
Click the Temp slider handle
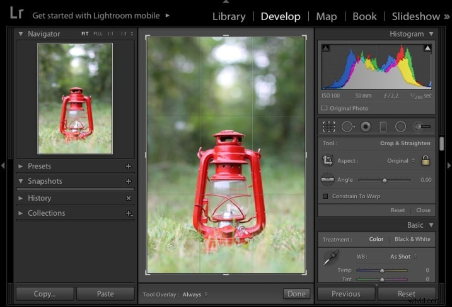coord(382,271)
